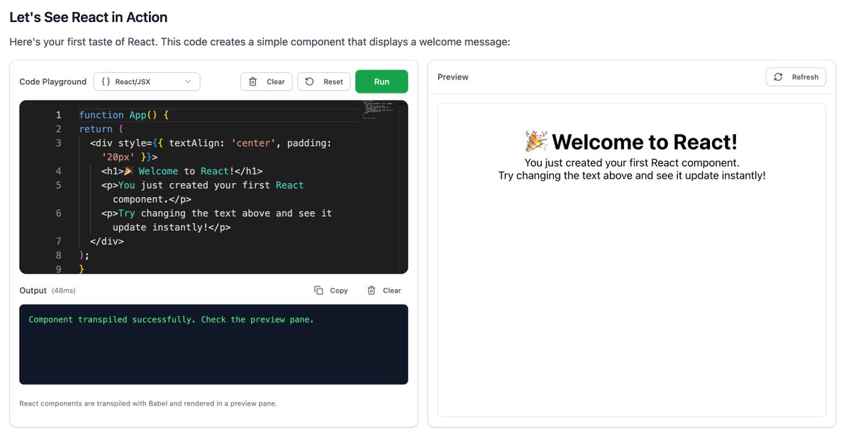Image resolution: width=851 pixels, height=441 pixels.
Task: Click the chevron on the language selector
Action: pyautogui.click(x=189, y=82)
